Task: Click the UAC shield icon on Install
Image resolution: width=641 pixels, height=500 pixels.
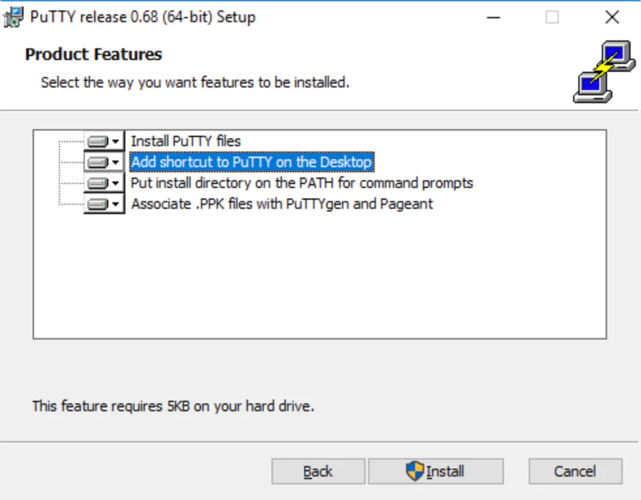Action: tap(414, 471)
